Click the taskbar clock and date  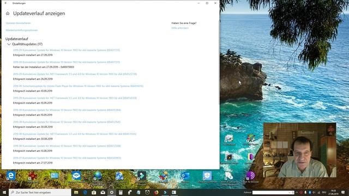click(x=333, y=192)
